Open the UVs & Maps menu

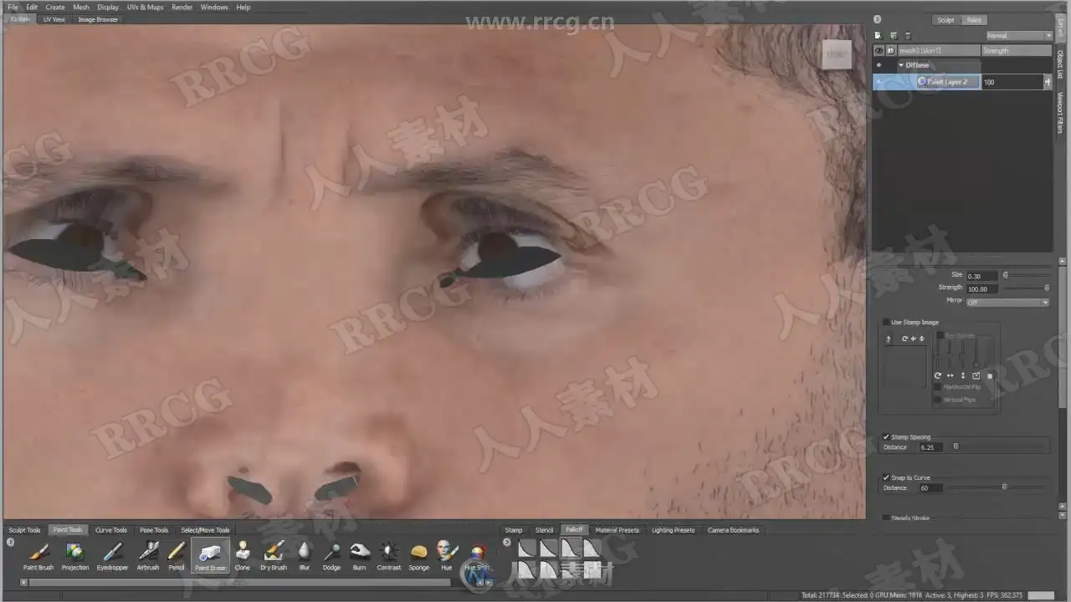(x=146, y=7)
